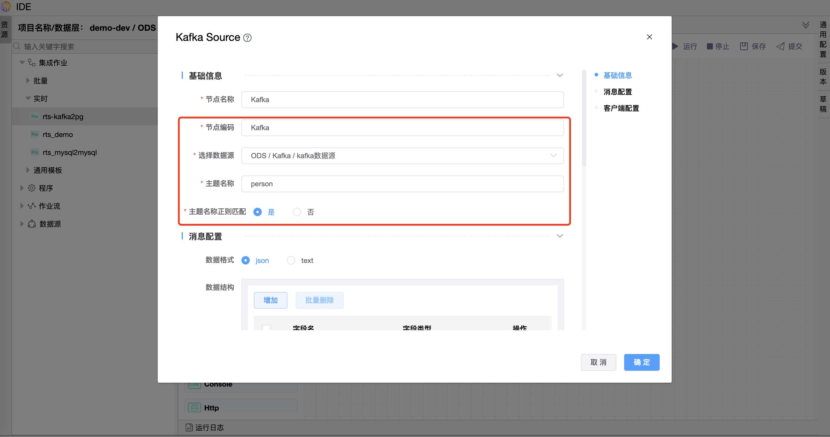This screenshot has width=830, height=437.
Task: Select the text data format radio
Action: pyautogui.click(x=291, y=260)
